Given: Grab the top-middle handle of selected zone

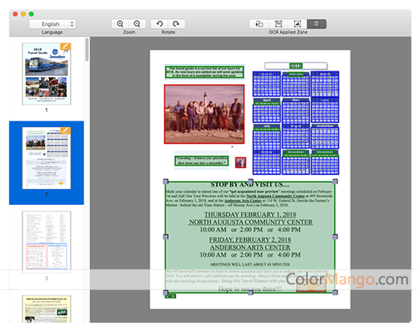Looking at the screenshot, I should point(251,182).
